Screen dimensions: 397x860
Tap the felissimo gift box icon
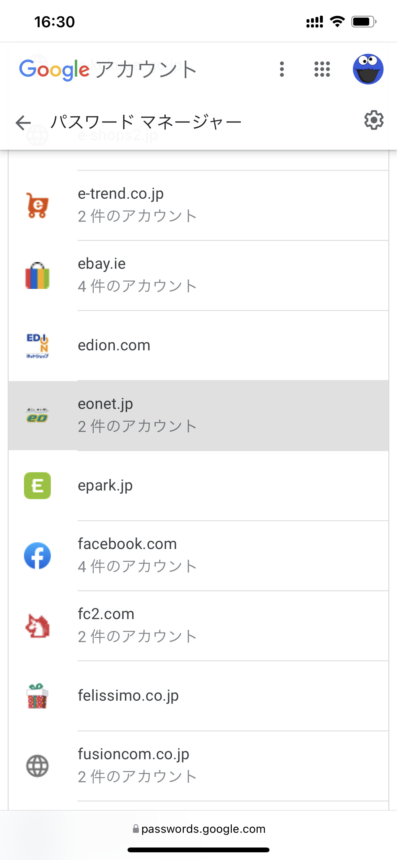(37, 696)
